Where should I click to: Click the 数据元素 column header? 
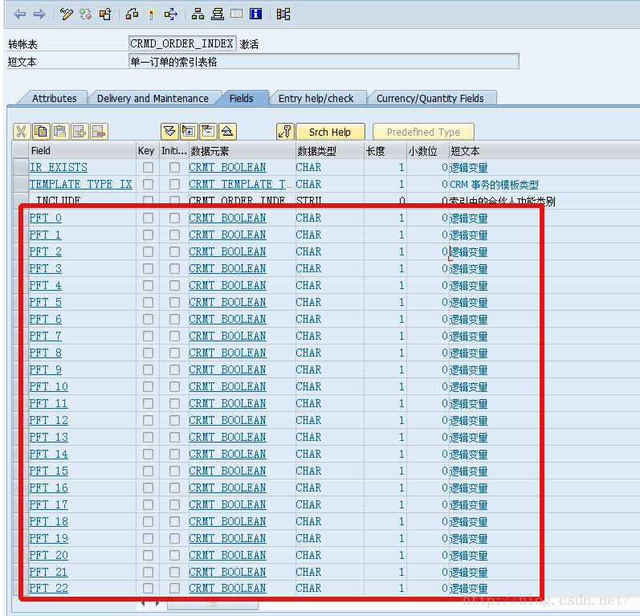click(242, 151)
